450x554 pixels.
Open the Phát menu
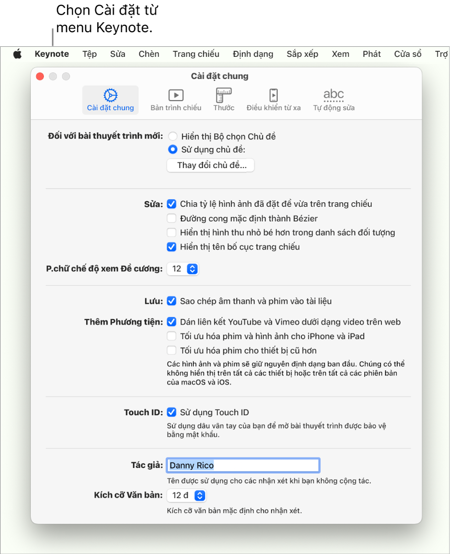tap(371, 54)
